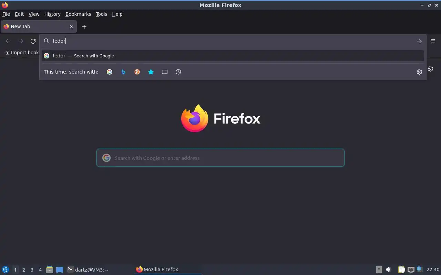441x275 pixels.
Task: Search this time in History clock icon
Action: [178, 72]
